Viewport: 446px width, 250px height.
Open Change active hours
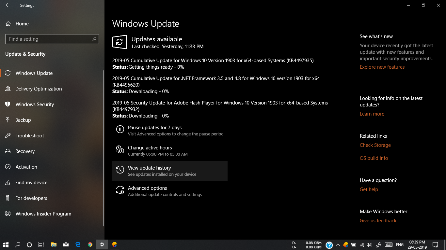click(150, 147)
